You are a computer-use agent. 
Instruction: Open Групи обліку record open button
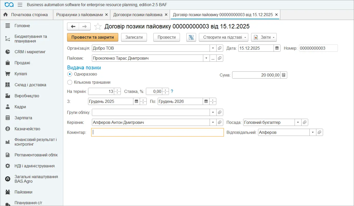tap(220, 112)
